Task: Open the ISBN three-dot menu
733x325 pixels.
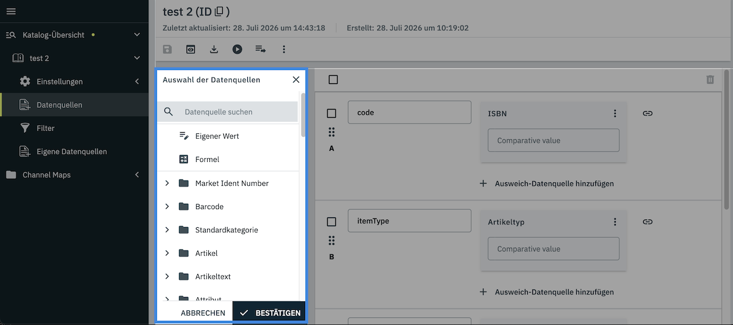Action: [615, 114]
